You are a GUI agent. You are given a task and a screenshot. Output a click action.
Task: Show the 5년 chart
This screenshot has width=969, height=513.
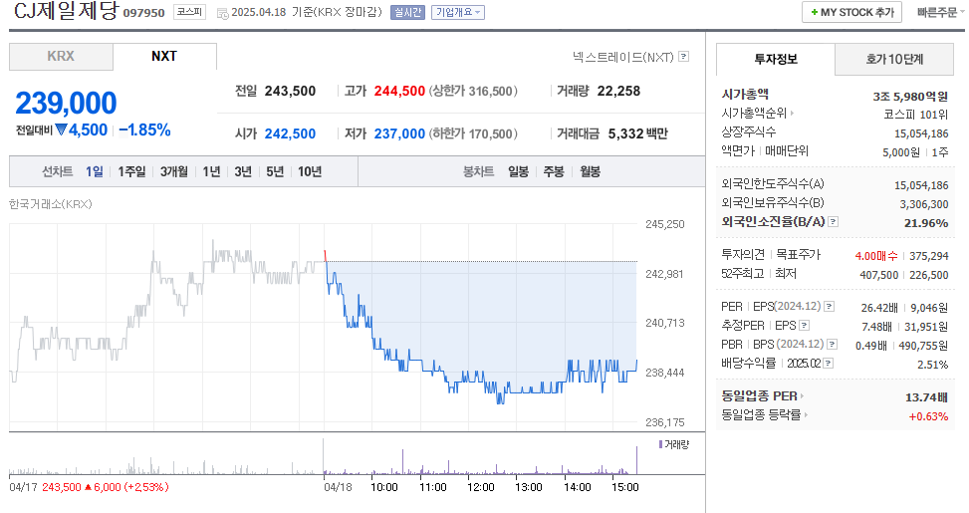click(x=275, y=171)
